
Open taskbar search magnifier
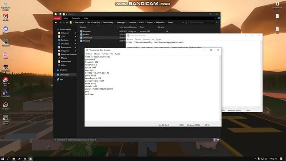click(x=8, y=159)
